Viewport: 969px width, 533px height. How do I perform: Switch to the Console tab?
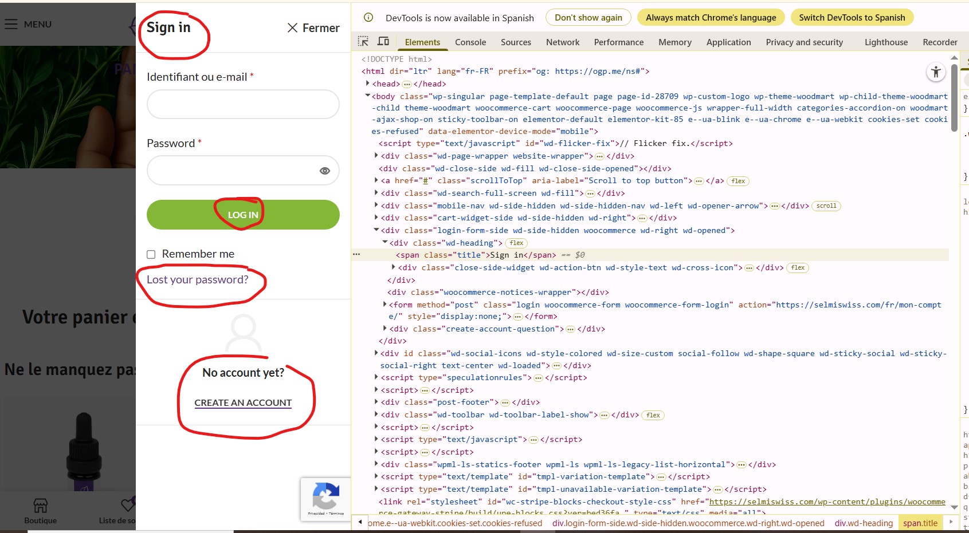(x=470, y=42)
